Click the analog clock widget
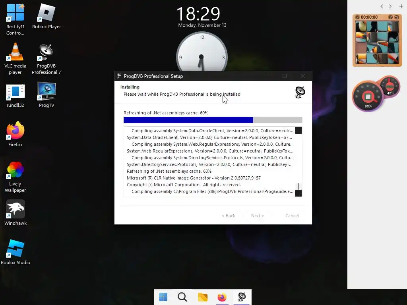Screen dimensions: 407x305 tap(202, 52)
